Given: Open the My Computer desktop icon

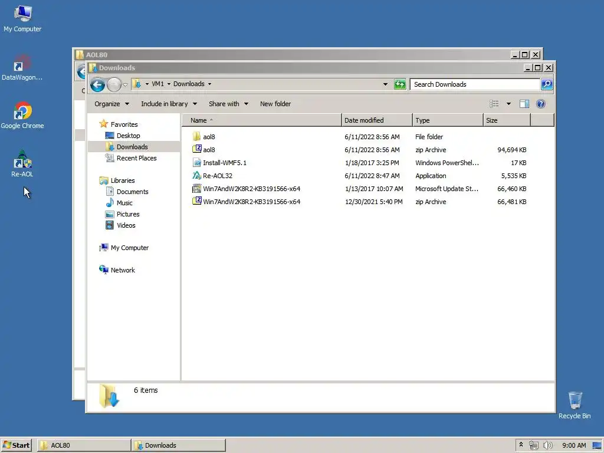Looking at the screenshot, I should click(x=22, y=19).
